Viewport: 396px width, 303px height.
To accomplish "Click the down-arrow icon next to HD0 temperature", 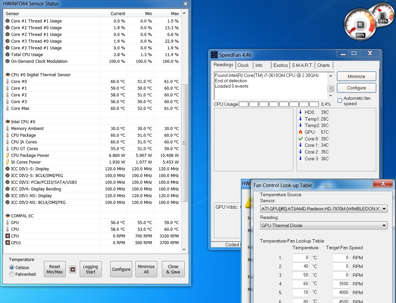I will coord(300,112).
